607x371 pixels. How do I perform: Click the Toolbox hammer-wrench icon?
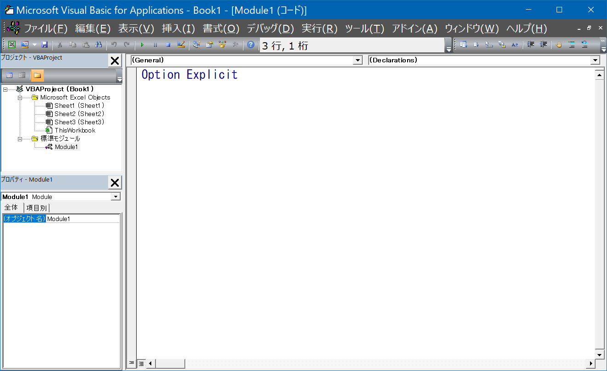coord(235,44)
